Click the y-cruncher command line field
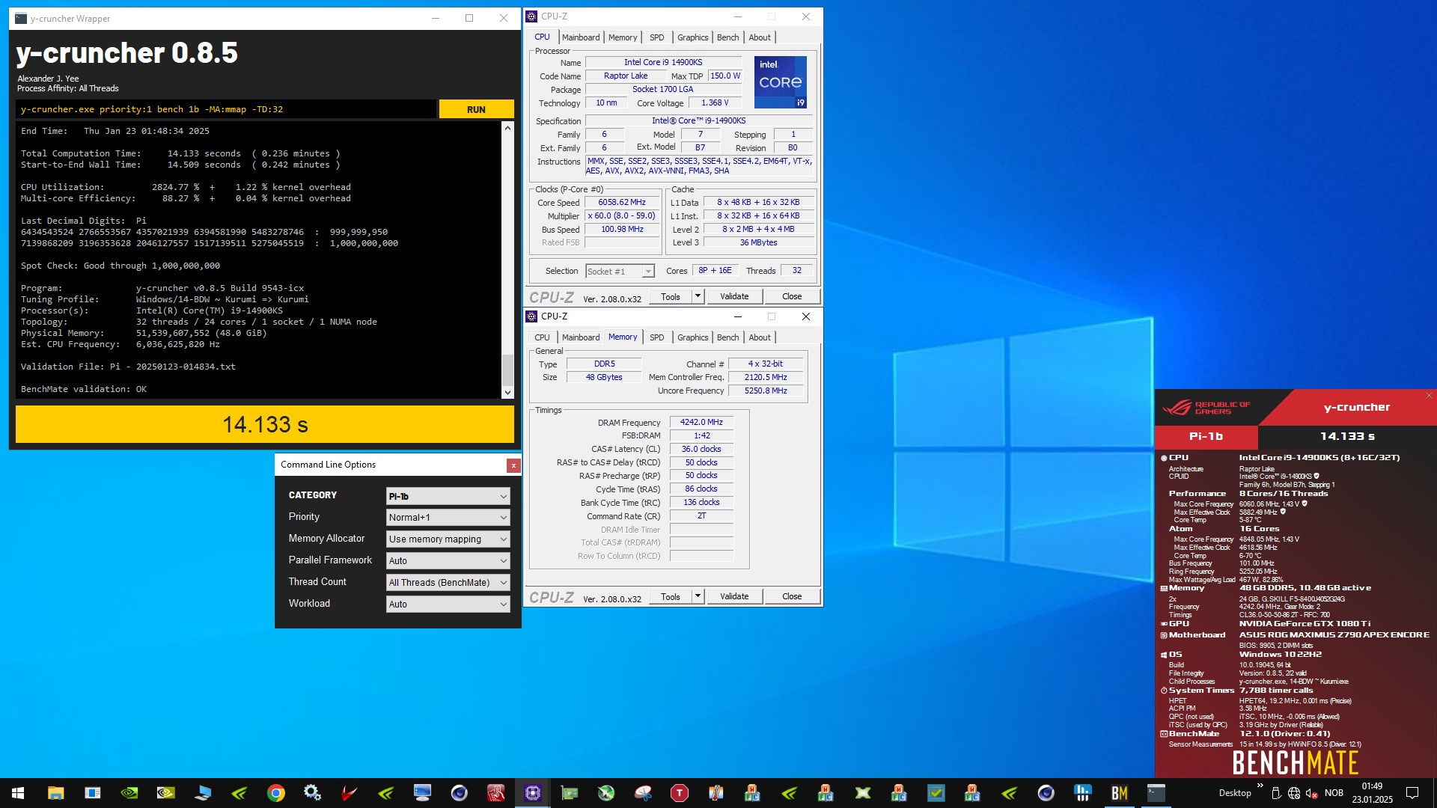 pos(226,109)
